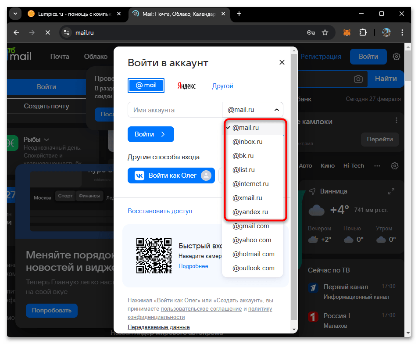The image size is (418, 344).
Task: Choose @inbox.ru from domain list
Action: click(x=253, y=142)
